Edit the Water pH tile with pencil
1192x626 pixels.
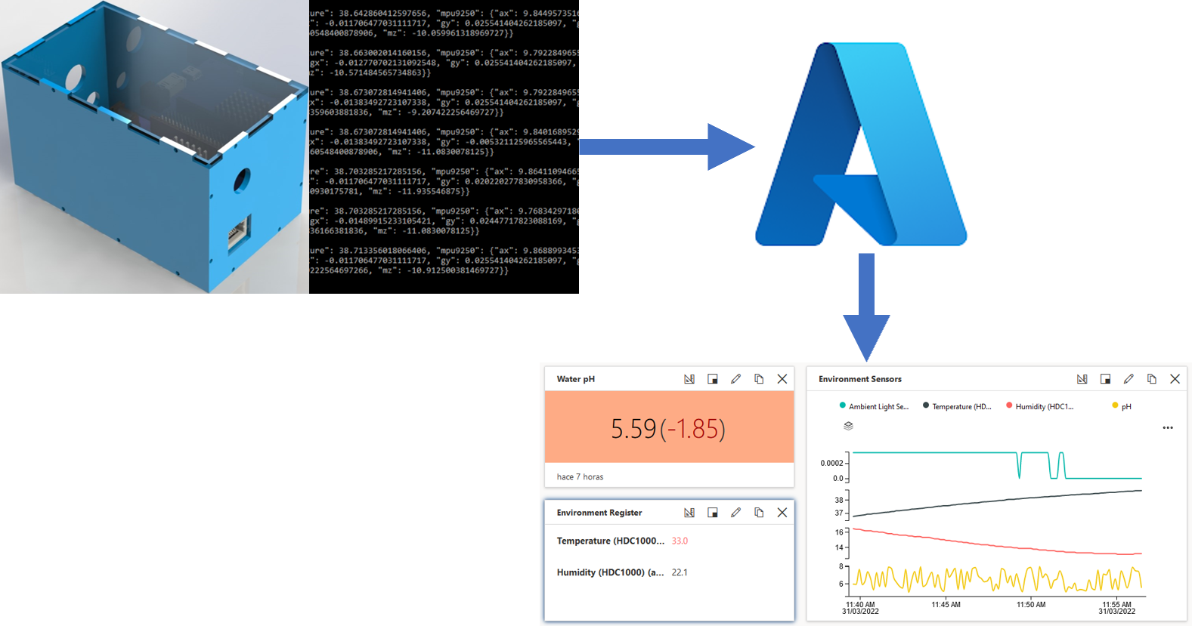point(735,379)
